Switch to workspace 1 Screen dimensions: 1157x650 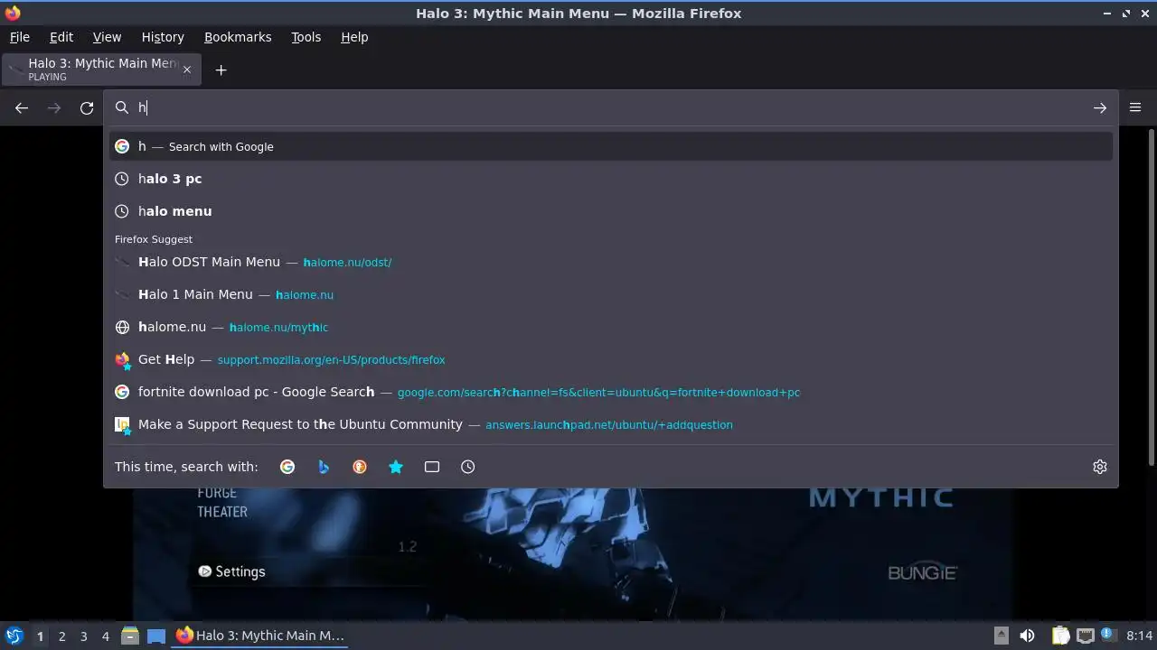click(x=40, y=636)
